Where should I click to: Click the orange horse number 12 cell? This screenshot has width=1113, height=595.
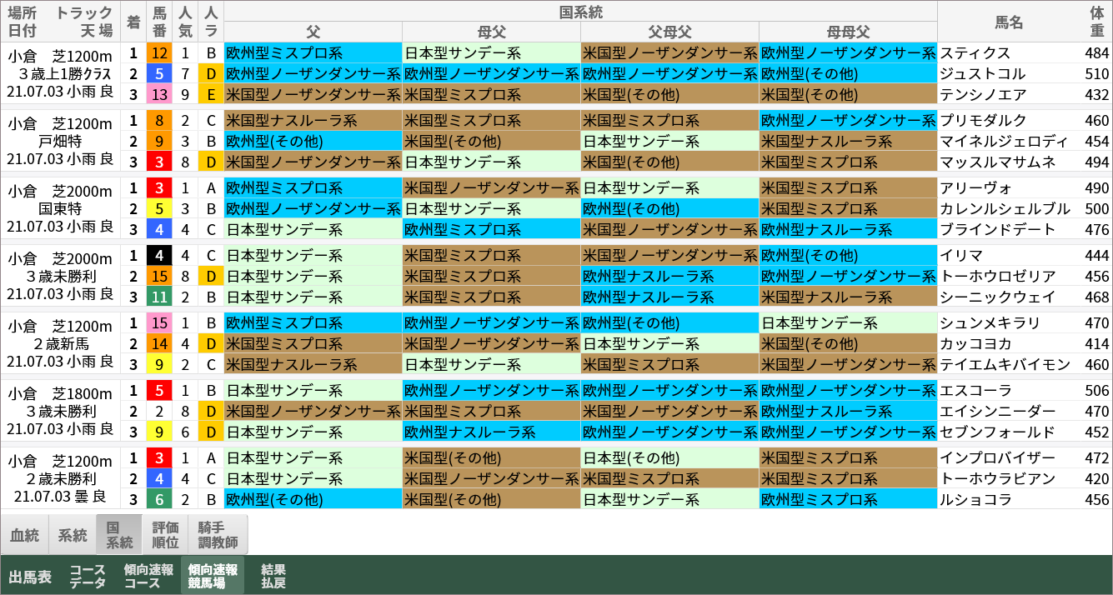160,52
